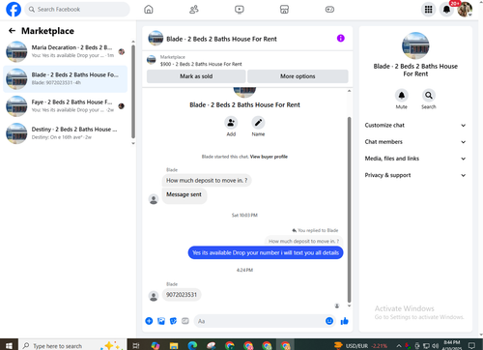The height and width of the screenshot is (350, 483).
Task: Open the Facebook menu grid icon
Action: point(428,10)
